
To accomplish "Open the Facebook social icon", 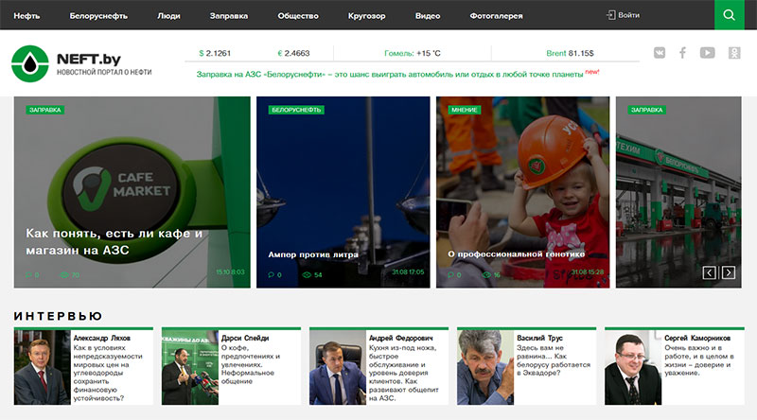I will pyautogui.click(x=682, y=53).
